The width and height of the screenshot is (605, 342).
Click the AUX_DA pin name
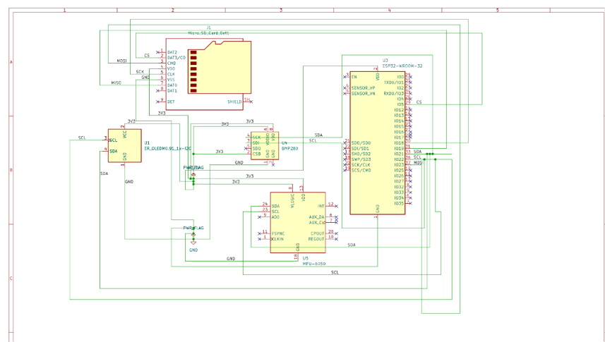(316, 217)
